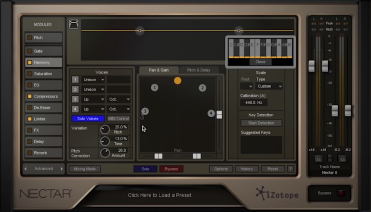Toggle voice 3 number button
The width and height of the screenshot is (371, 212).
(x=75, y=99)
